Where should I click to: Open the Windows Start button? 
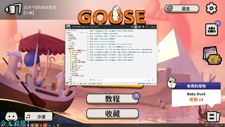[x=2, y=125]
